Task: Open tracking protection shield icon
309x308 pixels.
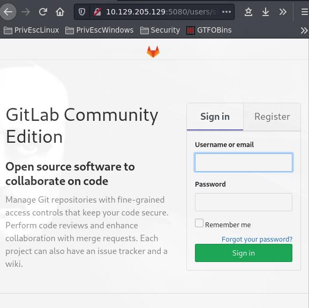Action: point(82,12)
